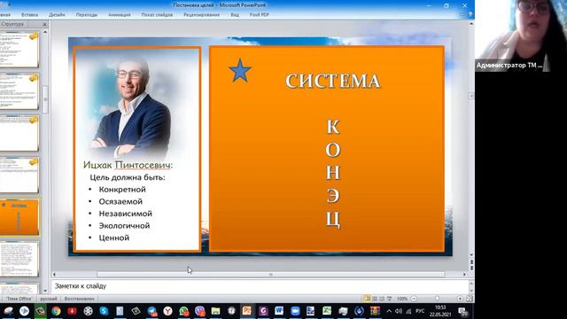Open WhatsApp from taskbar
The width and height of the screenshot is (567, 319).
click(183, 311)
